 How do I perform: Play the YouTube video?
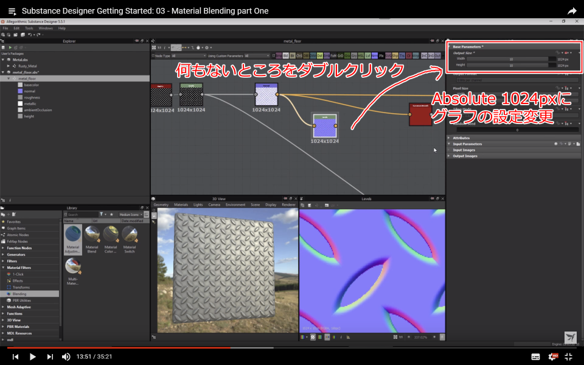pos(32,357)
